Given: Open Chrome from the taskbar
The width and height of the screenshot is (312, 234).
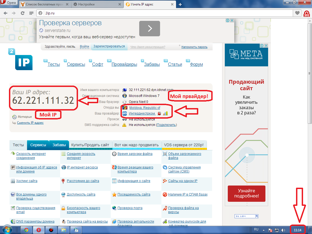Looking at the screenshot, I should click(x=26, y=230).
